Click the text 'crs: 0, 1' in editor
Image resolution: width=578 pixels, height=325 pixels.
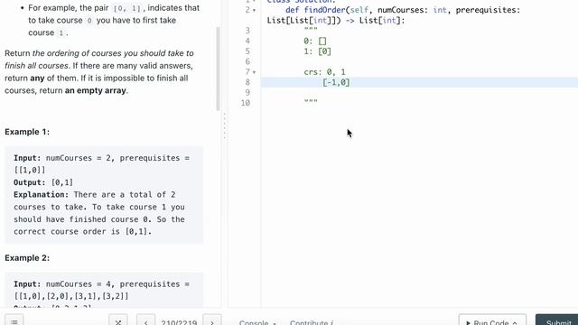(324, 72)
